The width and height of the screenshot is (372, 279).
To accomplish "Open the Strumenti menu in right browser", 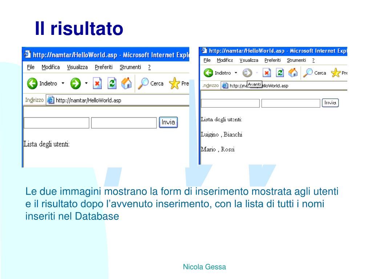I will tap(296, 60).
